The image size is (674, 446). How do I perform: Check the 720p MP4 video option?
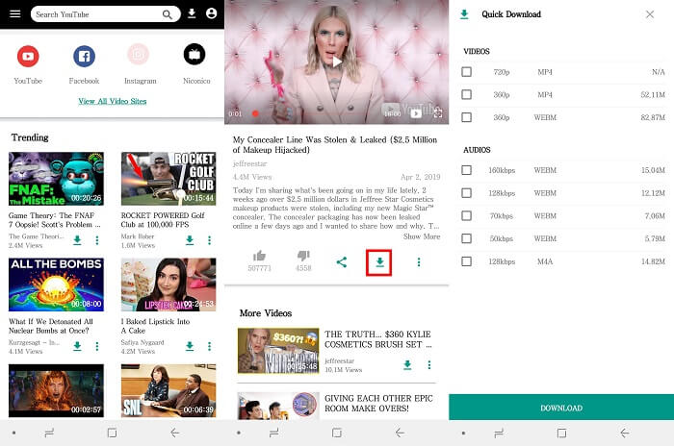[466, 72]
